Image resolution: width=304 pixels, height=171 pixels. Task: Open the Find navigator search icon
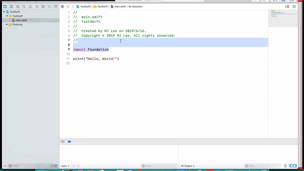tap(24, 6)
